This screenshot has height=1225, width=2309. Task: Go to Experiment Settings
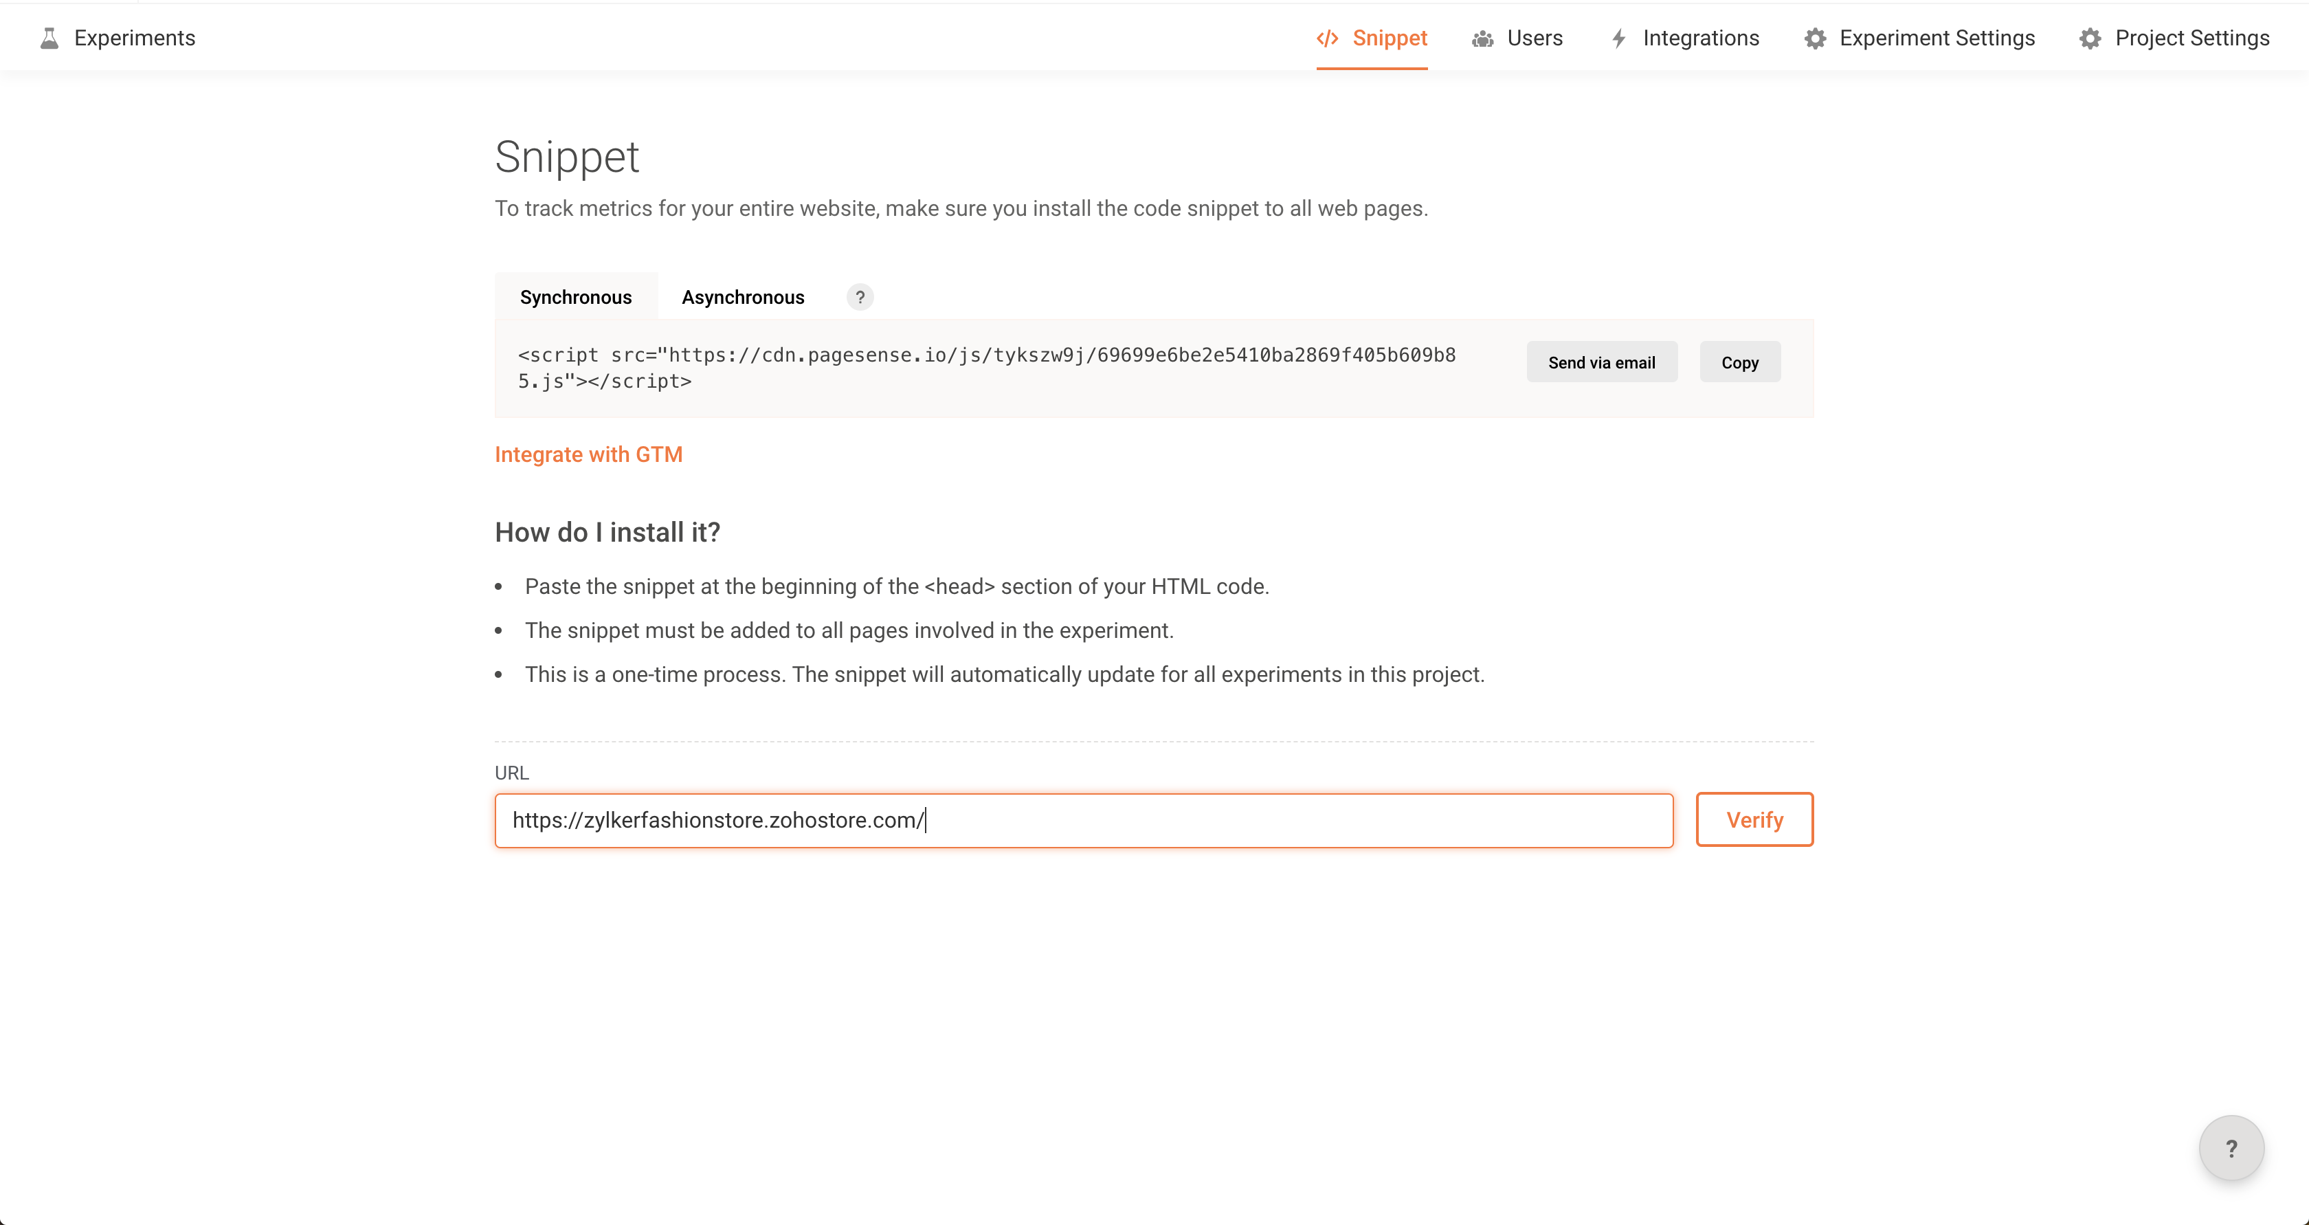(x=1937, y=38)
